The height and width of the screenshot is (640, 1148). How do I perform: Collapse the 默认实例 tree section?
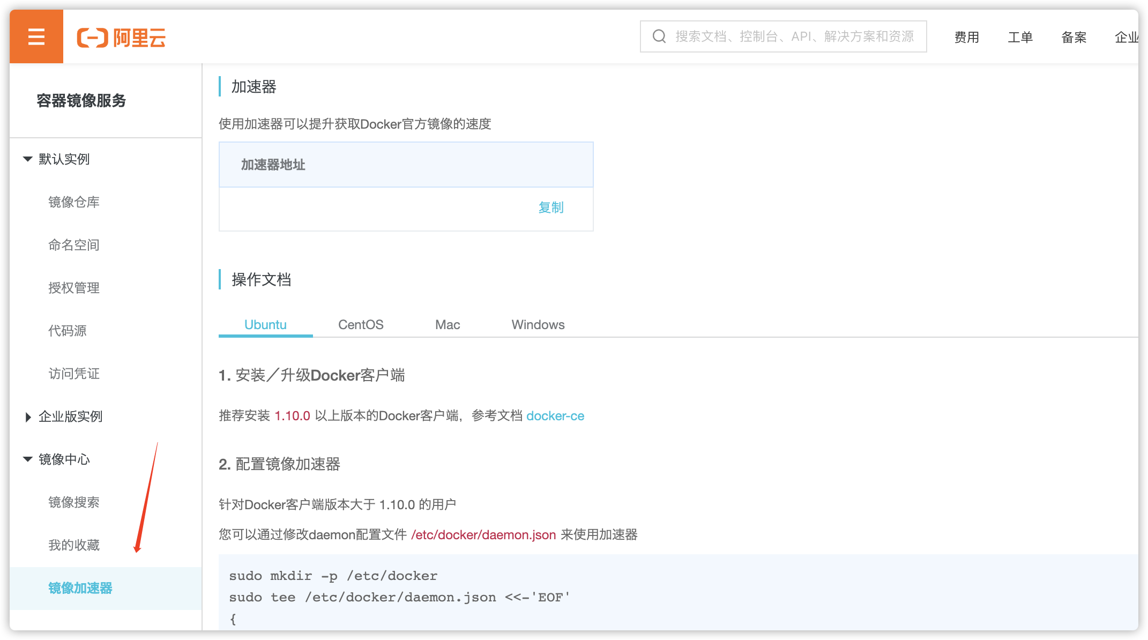(28, 159)
